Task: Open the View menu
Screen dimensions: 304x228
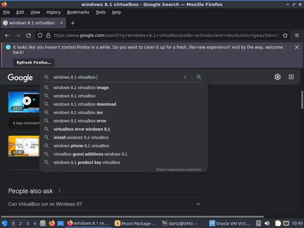Action: (35, 12)
